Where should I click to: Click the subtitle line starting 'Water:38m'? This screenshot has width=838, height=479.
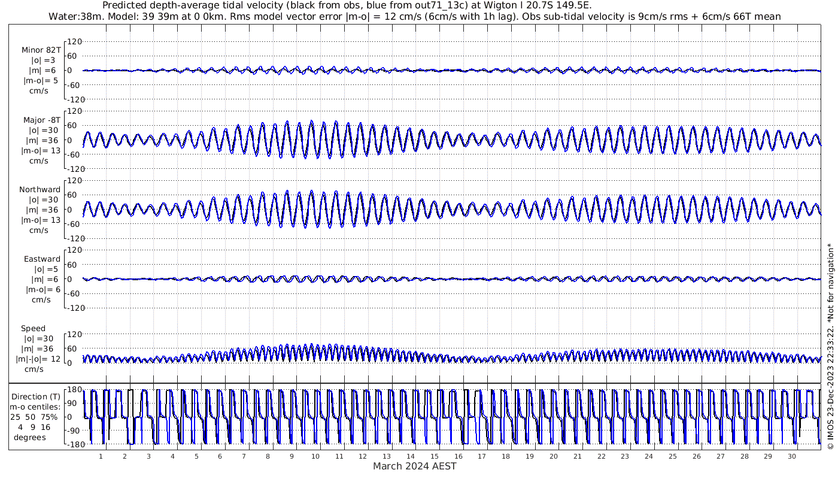[x=414, y=16]
